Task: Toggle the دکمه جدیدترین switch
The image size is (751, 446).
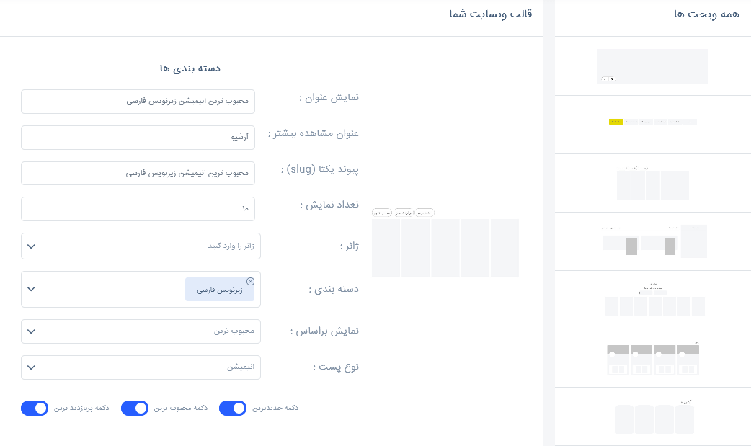Action: pos(233,408)
